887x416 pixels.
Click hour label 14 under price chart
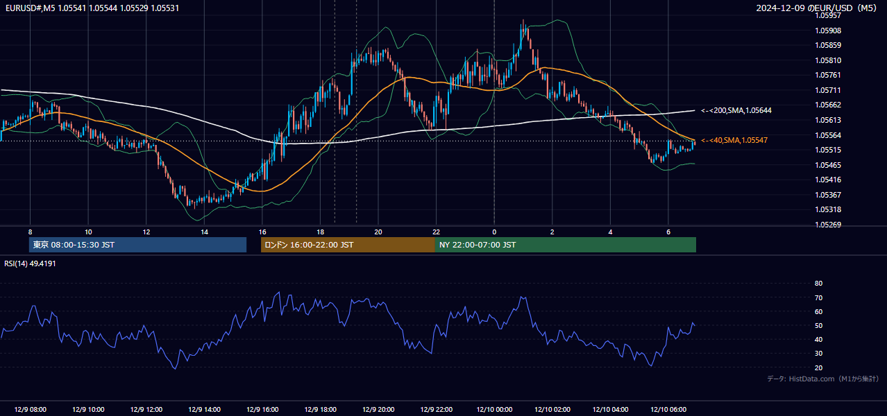tap(204, 232)
